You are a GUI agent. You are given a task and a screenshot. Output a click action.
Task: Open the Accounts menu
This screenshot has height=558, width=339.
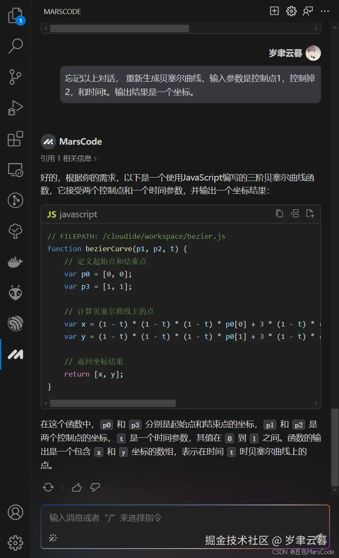point(15,512)
